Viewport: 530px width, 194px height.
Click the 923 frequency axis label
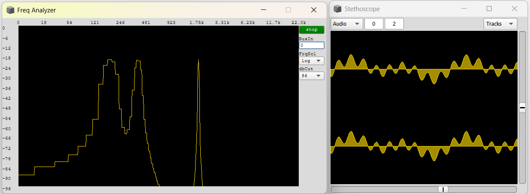point(171,23)
